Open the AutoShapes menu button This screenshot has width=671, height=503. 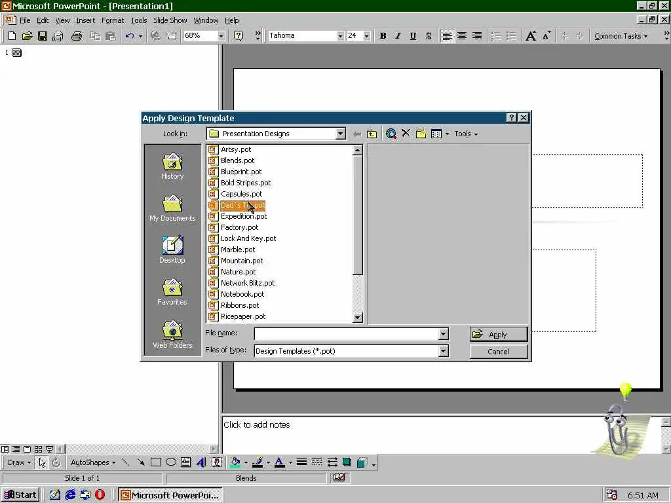click(93, 462)
